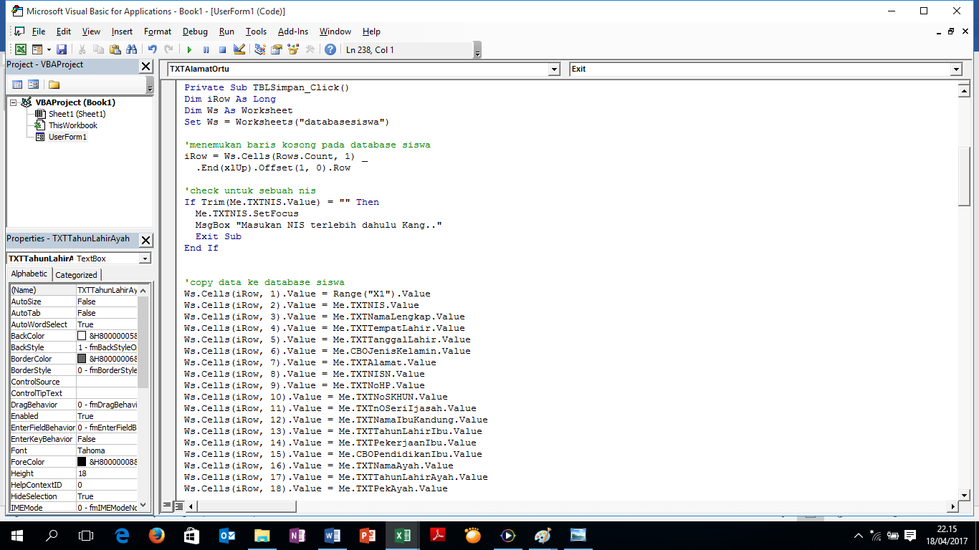Open Project pane toolbar options arrow
Viewport: 979px width, 550px height.
point(149,85)
